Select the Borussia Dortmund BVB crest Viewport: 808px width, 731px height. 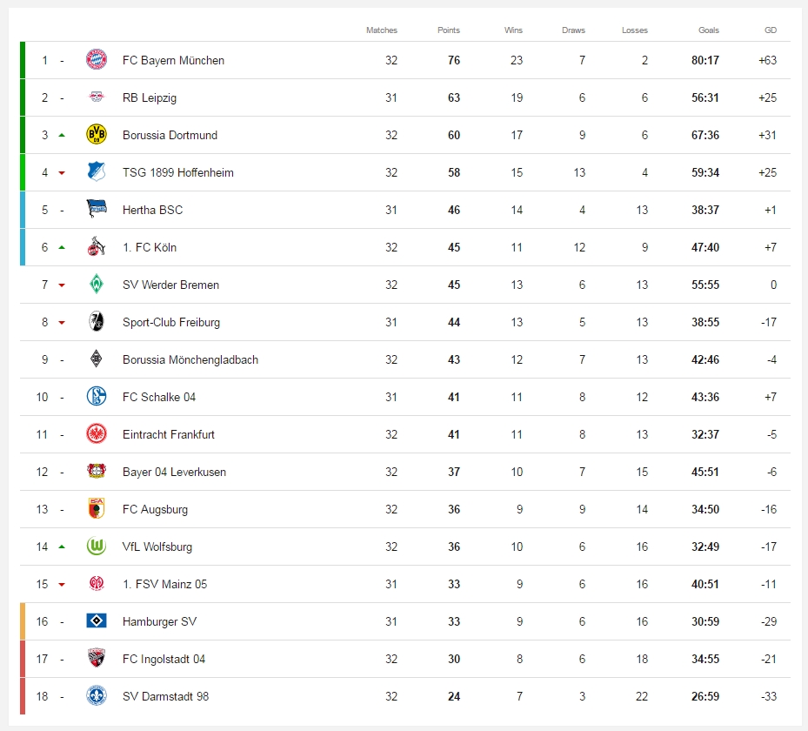(97, 135)
